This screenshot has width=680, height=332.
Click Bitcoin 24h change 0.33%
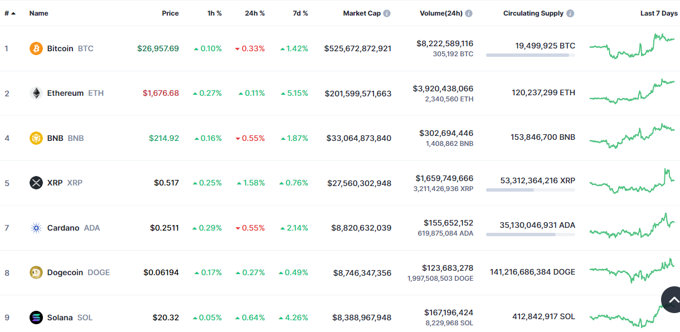point(250,48)
